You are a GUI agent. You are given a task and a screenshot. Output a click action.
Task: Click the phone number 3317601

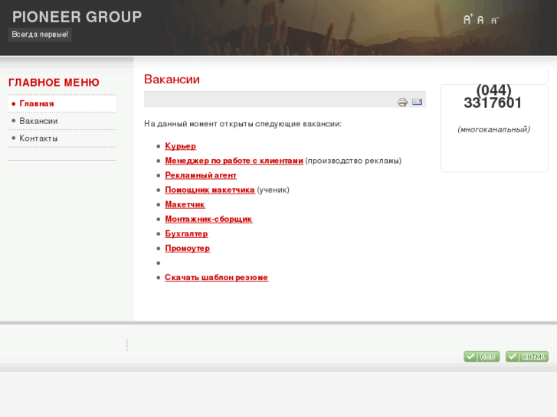(493, 103)
